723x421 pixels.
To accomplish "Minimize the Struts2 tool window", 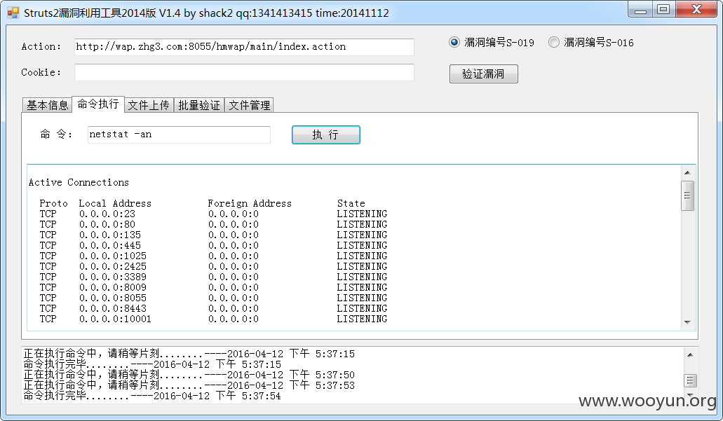I will click(x=641, y=10).
